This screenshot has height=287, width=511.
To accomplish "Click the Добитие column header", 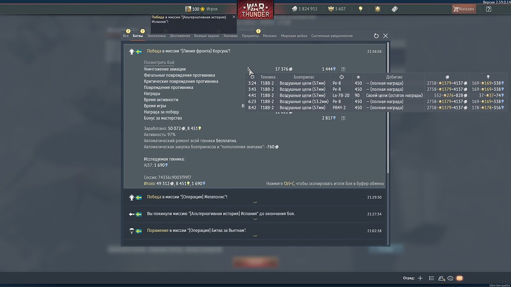I will coord(394,77).
